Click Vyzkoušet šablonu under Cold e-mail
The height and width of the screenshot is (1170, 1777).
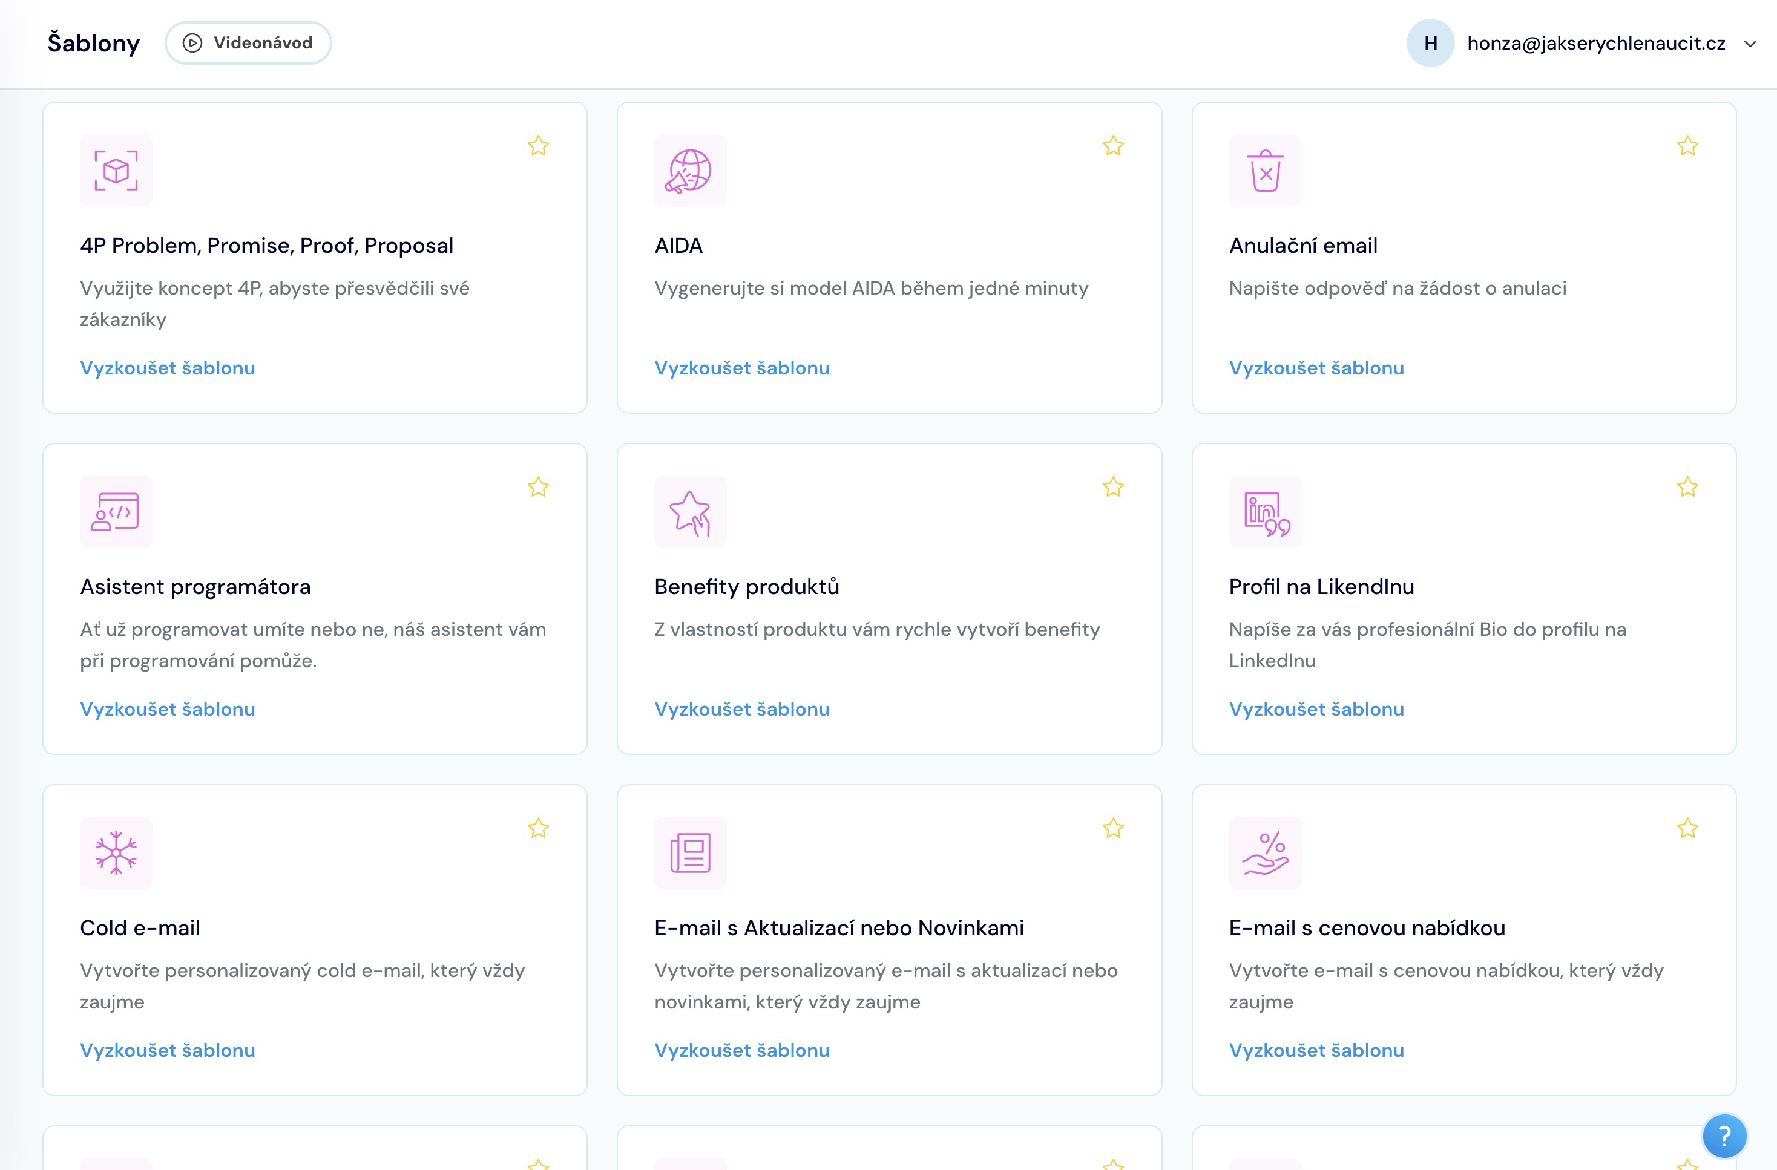[167, 1050]
